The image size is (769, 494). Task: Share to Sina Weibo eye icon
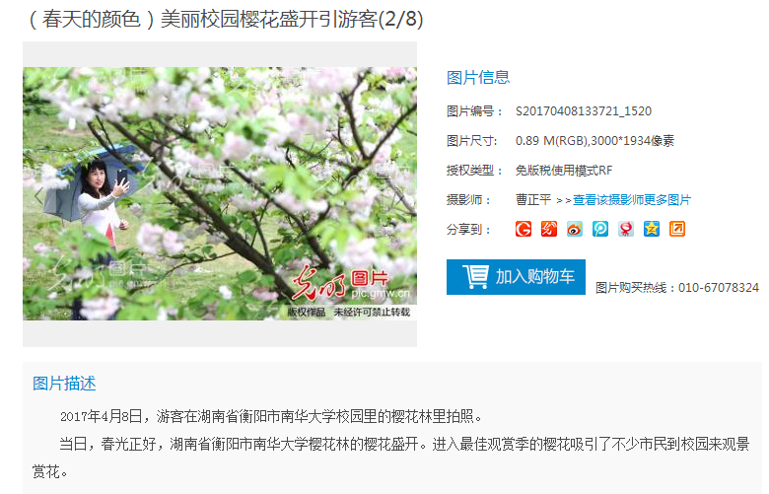point(575,229)
